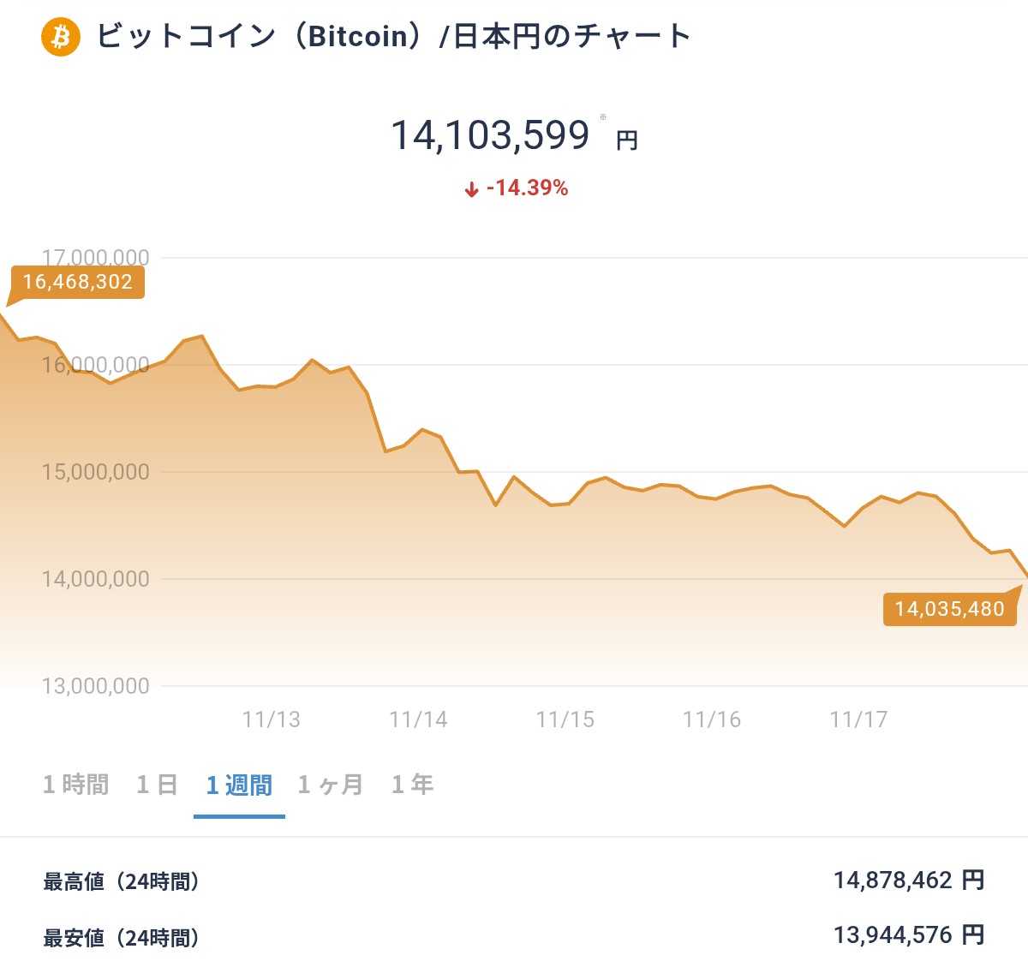This screenshot has width=1028, height=961.
Task: Select the 1日 time range tab
Action: 157,785
